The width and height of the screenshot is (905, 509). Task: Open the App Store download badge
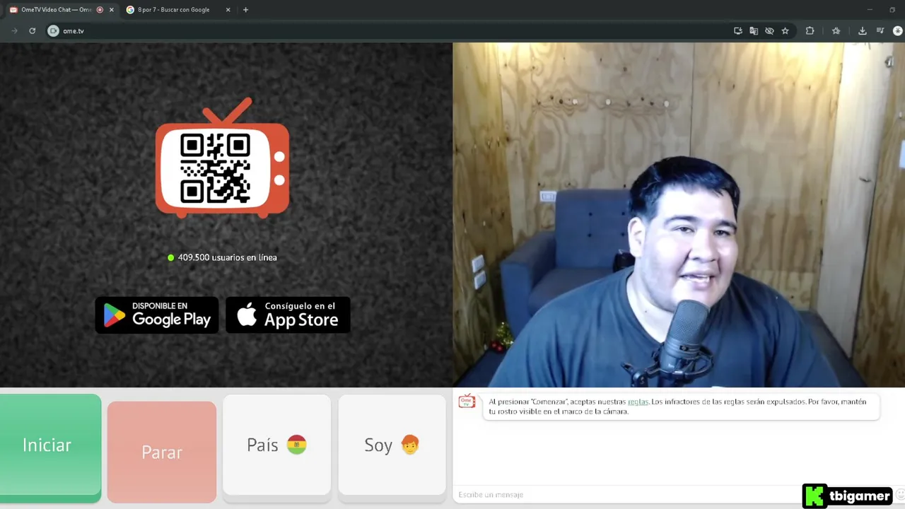point(288,315)
